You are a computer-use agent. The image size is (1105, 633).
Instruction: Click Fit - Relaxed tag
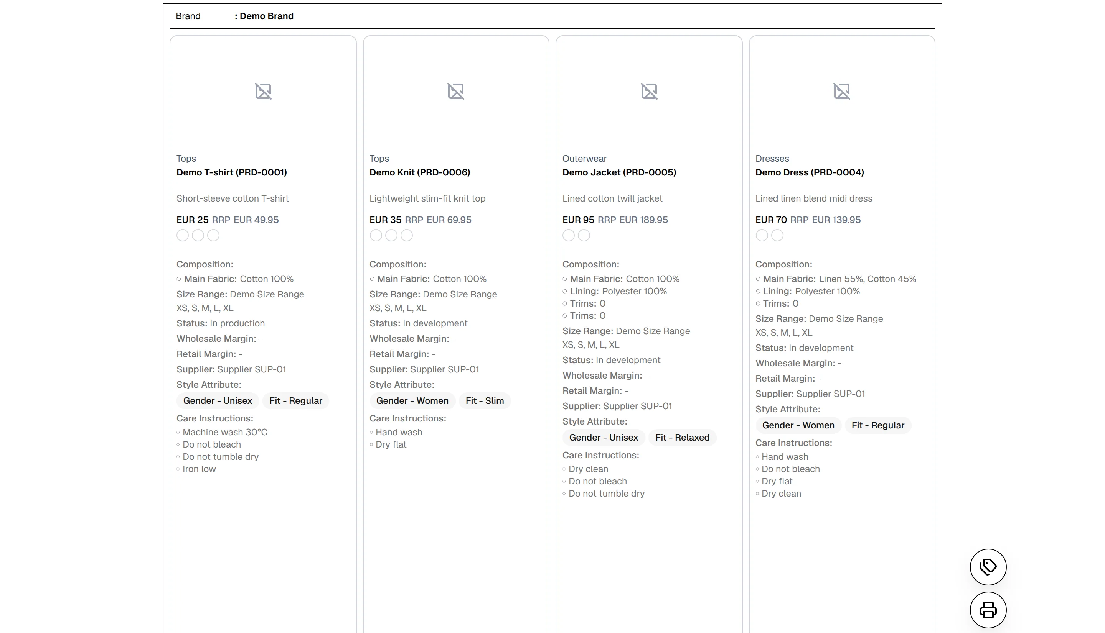[x=683, y=437]
